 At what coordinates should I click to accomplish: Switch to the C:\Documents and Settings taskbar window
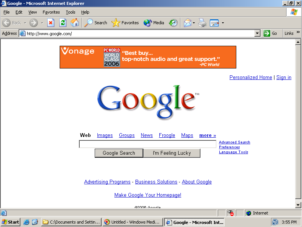71,222
